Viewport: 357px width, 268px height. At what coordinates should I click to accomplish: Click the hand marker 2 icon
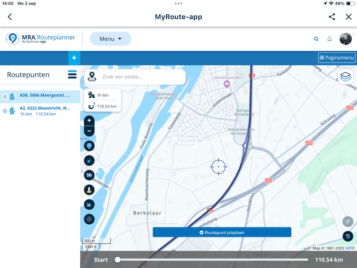tap(12, 111)
